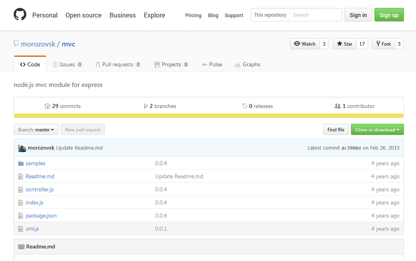This screenshot has width=416, height=261.
Task: View the 0 releases link
Action: pyautogui.click(x=257, y=106)
